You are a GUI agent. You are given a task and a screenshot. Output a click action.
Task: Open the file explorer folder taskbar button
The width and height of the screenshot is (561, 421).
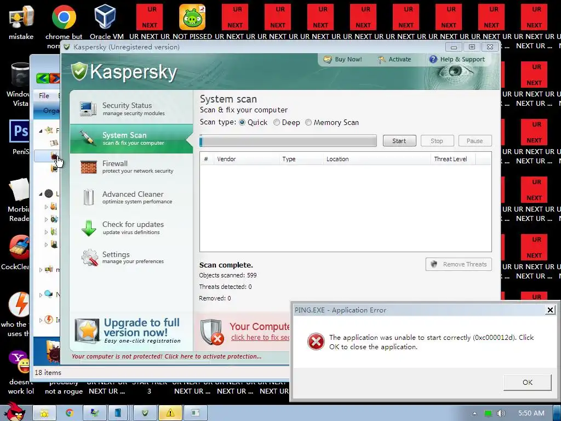click(44, 413)
